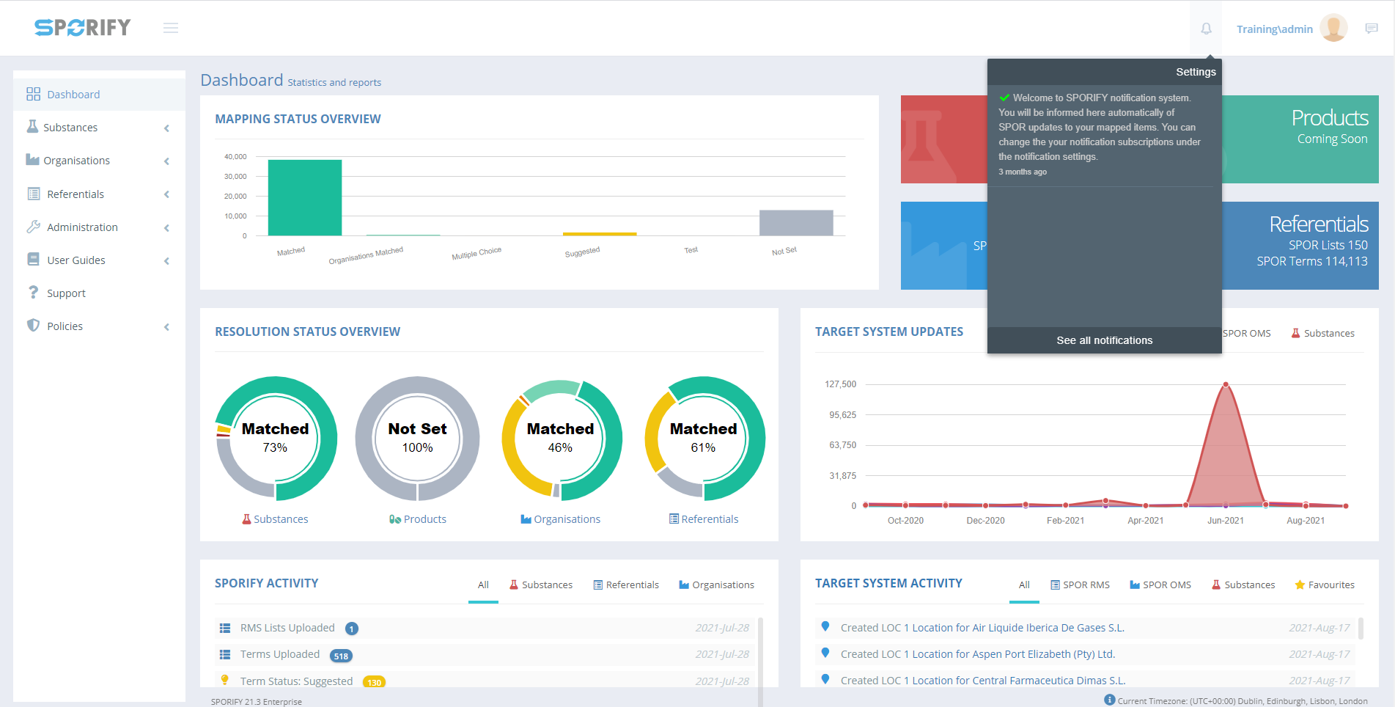Click the Substances Matched 73% donut chart
This screenshot has width=1395, height=707.
[276, 438]
